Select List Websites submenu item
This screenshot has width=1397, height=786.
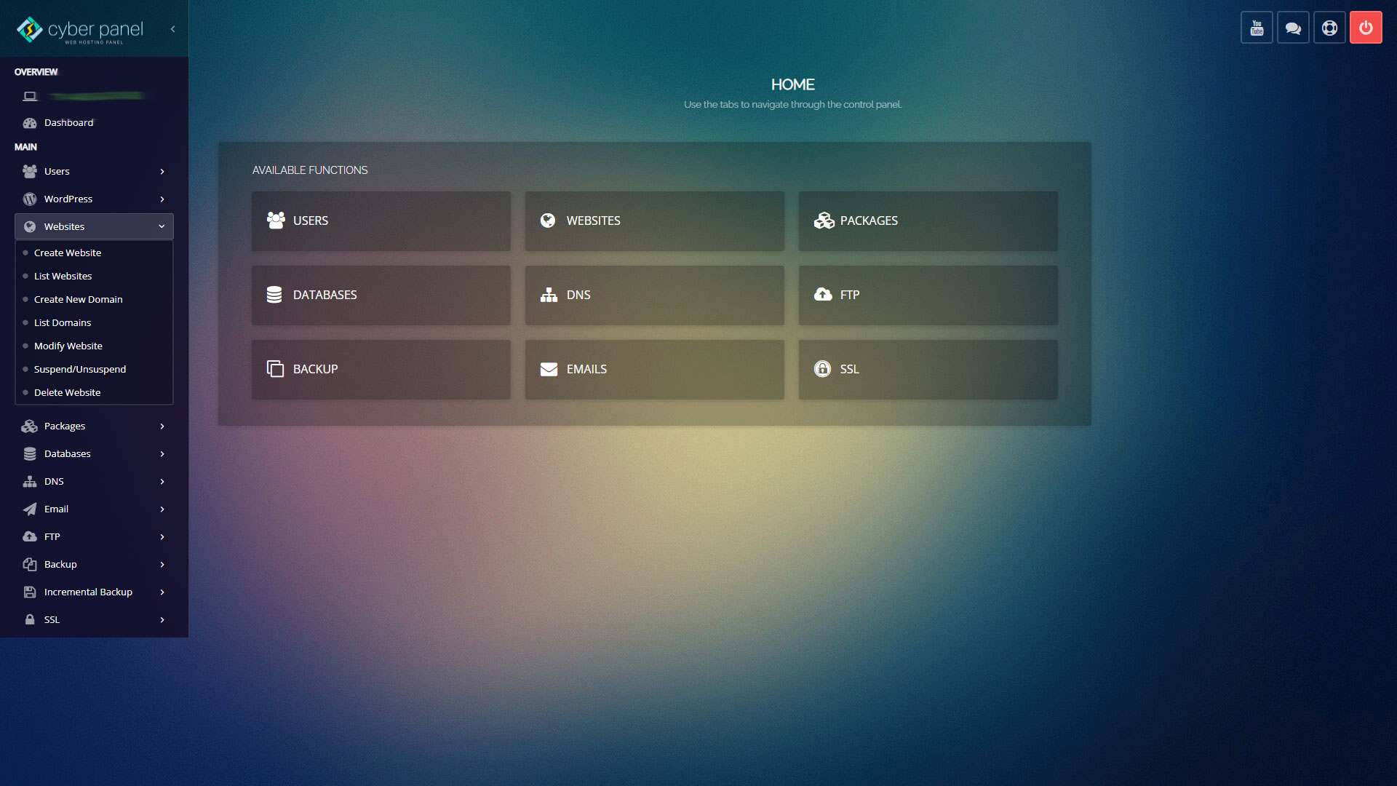(x=63, y=276)
